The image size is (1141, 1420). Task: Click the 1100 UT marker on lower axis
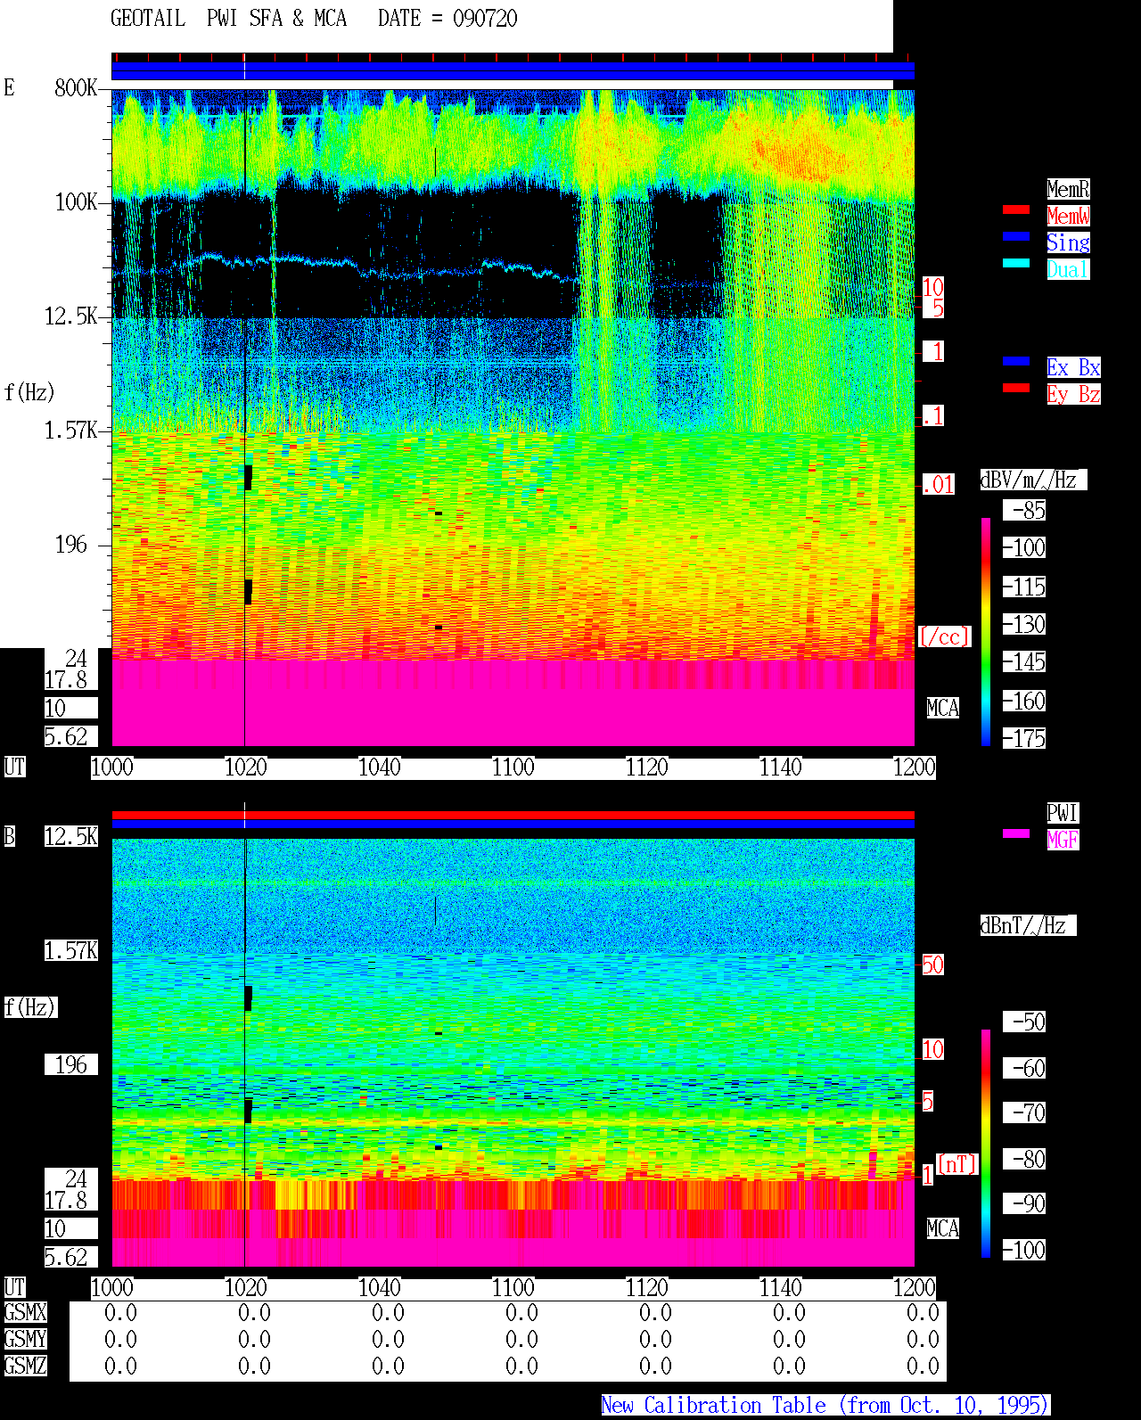click(x=513, y=1288)
